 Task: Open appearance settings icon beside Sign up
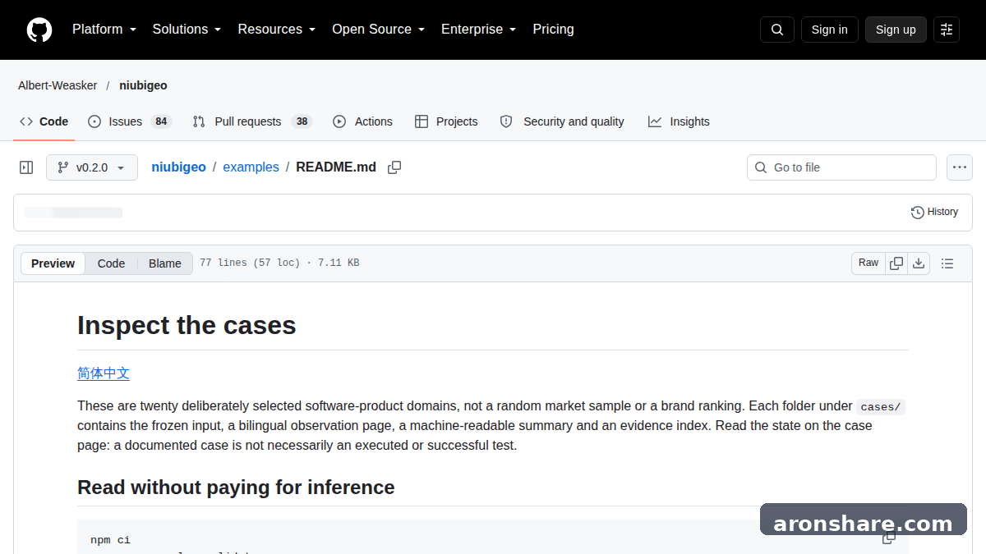point(947,30)
